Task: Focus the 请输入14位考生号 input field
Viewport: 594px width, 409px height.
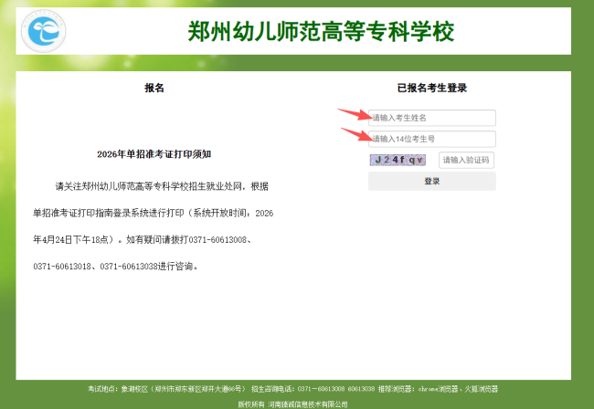Action: pyautogui.click(x=431, y=139)
